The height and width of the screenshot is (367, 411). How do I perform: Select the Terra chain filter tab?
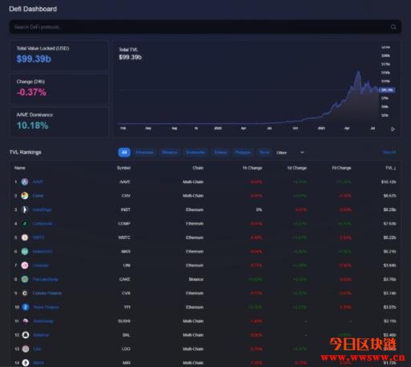pyautogui.click(x=264, y=152)
